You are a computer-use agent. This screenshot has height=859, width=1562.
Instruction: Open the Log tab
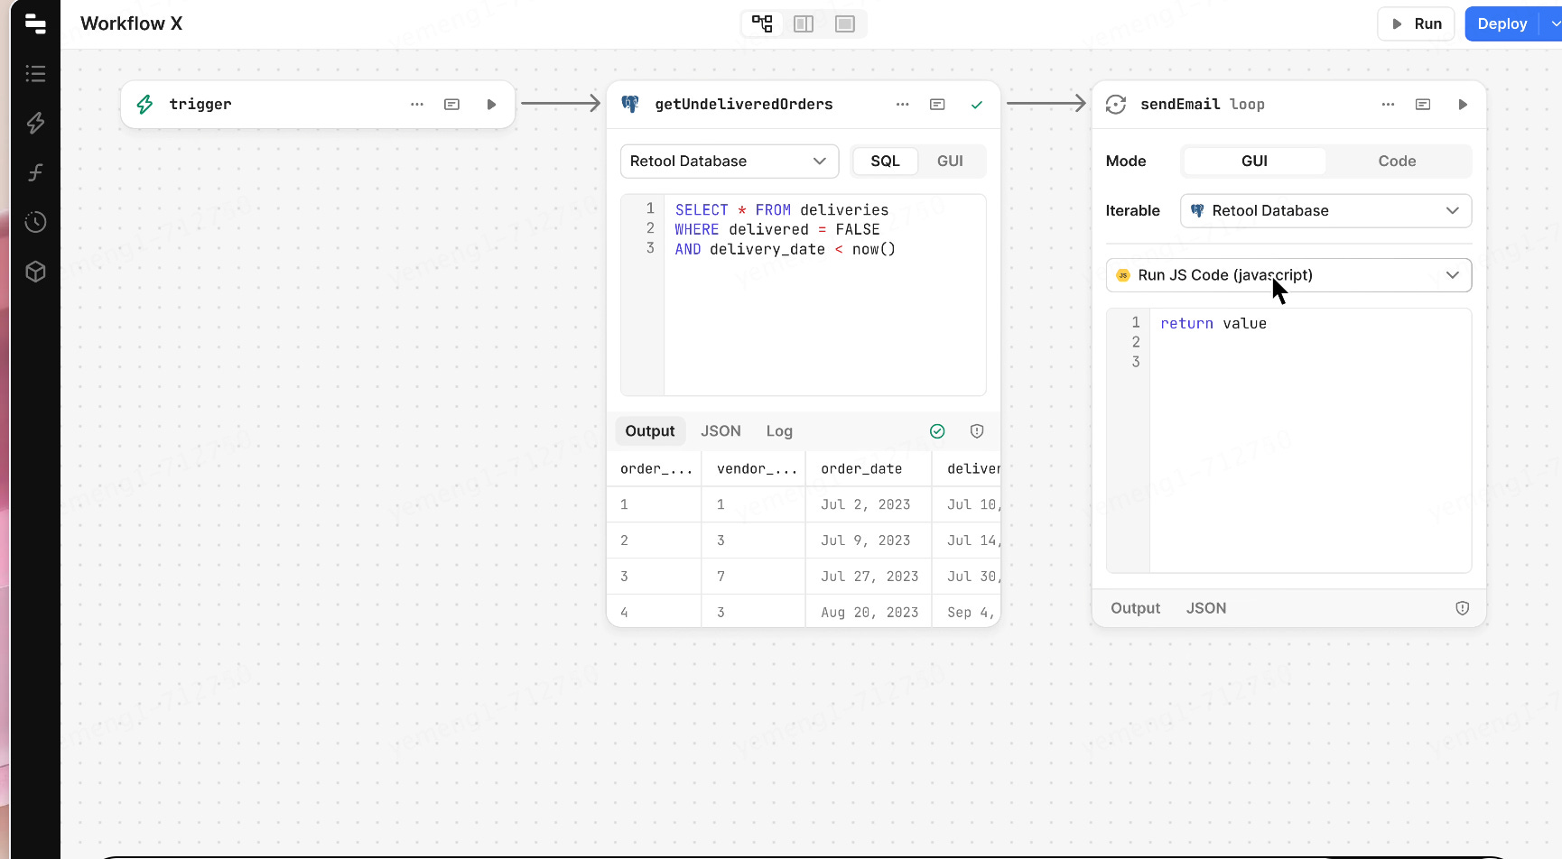[x=779, y=431]
